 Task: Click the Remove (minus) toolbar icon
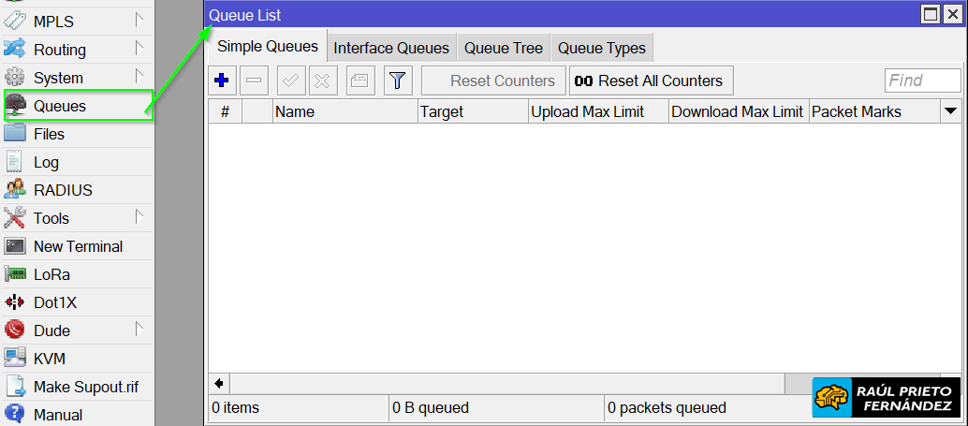point(254,81)
